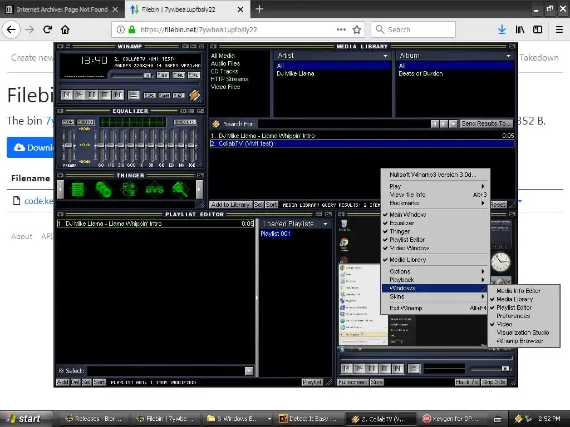
Task: Select HTTP Streams in media tree
Action: point(229,79)
